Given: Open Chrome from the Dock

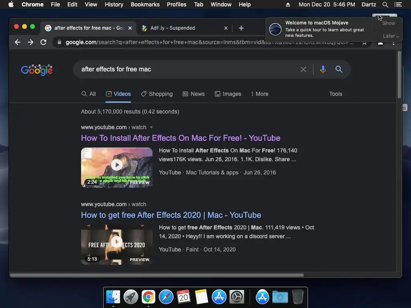Looking at the screenshot, I should click(x=149, y=297).
